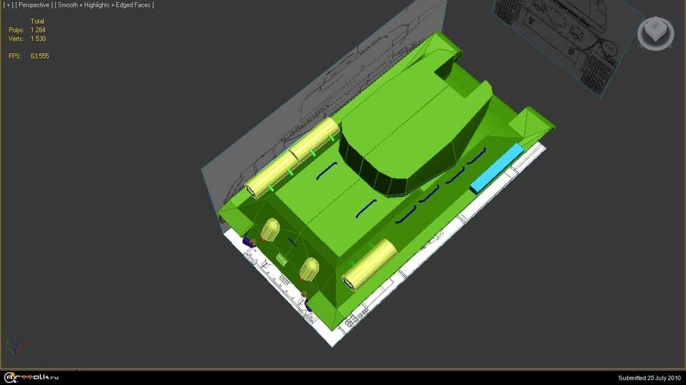The image size is (686, 385).
Task: Select the blue handrail nearest the cyan box
Action: point(475,158)
